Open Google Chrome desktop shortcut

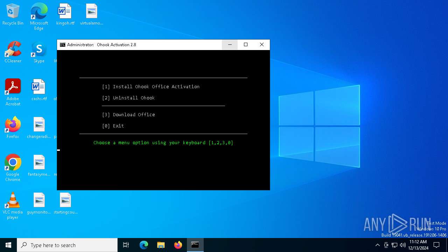tap(13, 168)
